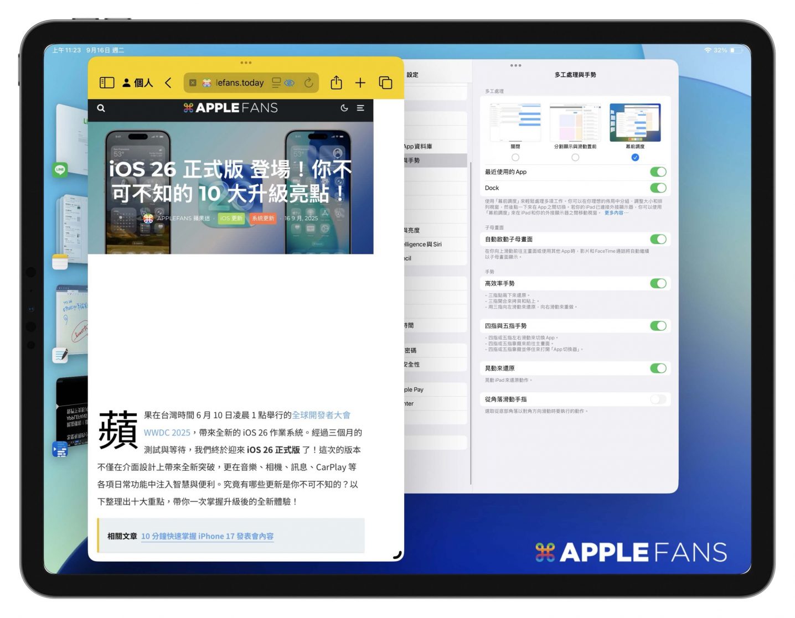Toggle the Dock switch

[658, 188]
